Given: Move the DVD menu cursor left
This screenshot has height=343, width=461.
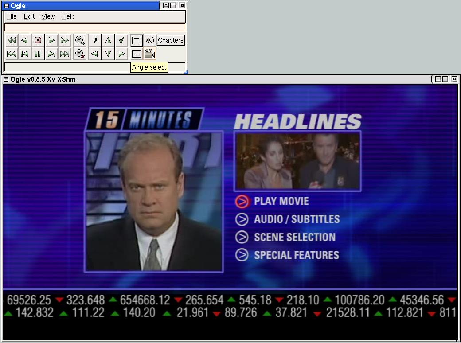Looking at the screenshot, I should pos(95,54).
